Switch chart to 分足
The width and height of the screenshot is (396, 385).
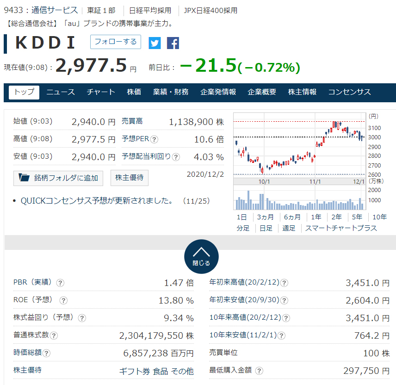pyautogui.click(x=243, y=229)
